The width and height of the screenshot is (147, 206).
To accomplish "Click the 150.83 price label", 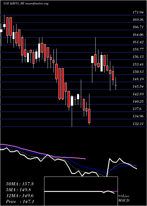I will point(138,72).
